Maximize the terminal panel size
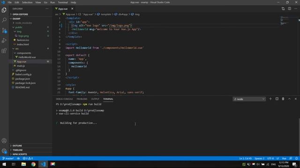This screenshot has width=300, height=168. (289, 99)
